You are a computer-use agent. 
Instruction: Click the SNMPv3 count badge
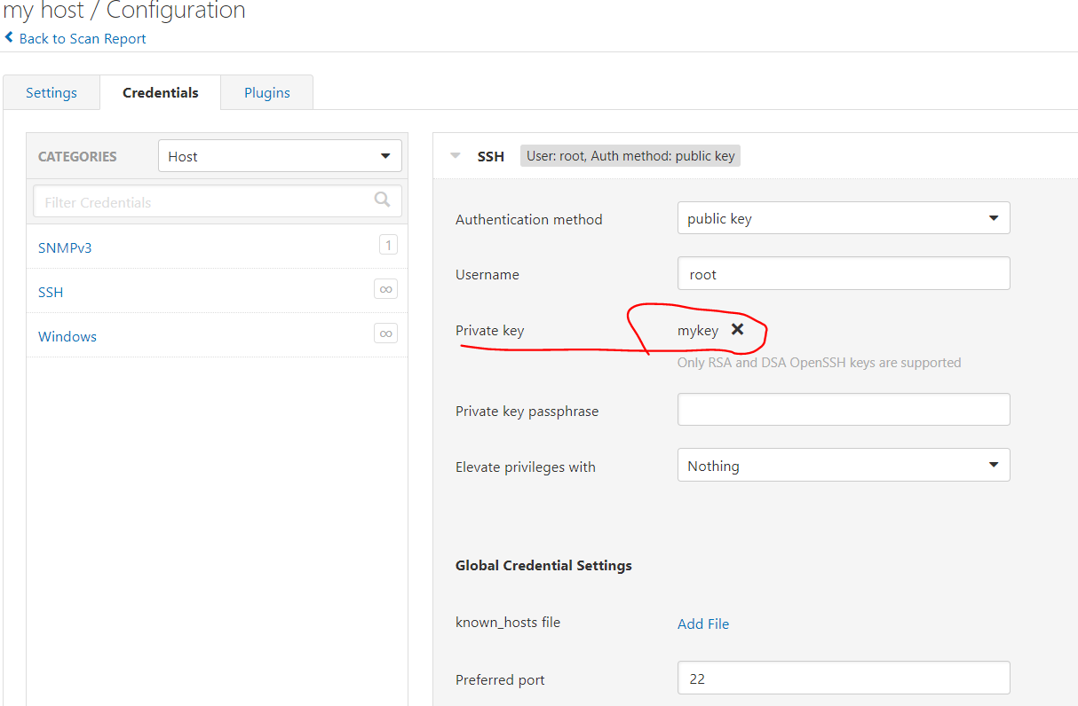click(x=388, y=245)
